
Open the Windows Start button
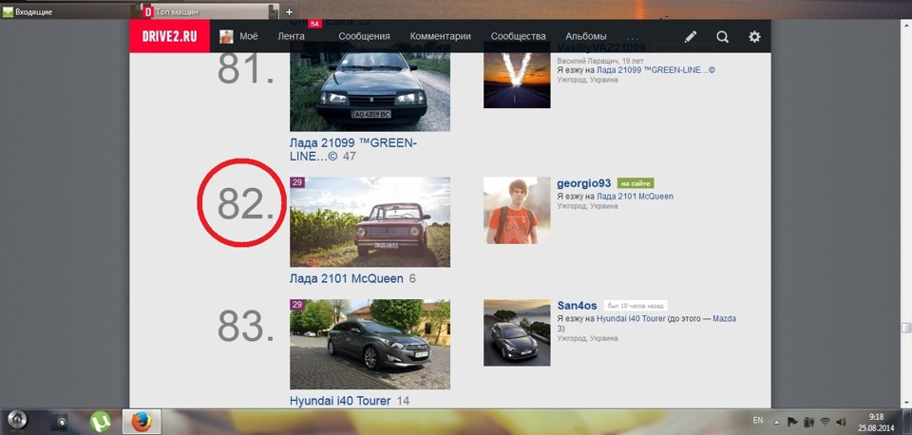click(17, 420)
